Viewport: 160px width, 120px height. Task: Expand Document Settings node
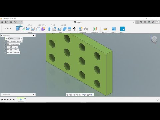click(x=5, y=41)
